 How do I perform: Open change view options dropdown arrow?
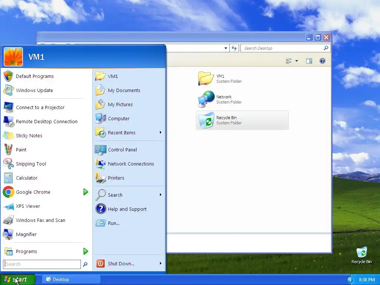(297, 61)
